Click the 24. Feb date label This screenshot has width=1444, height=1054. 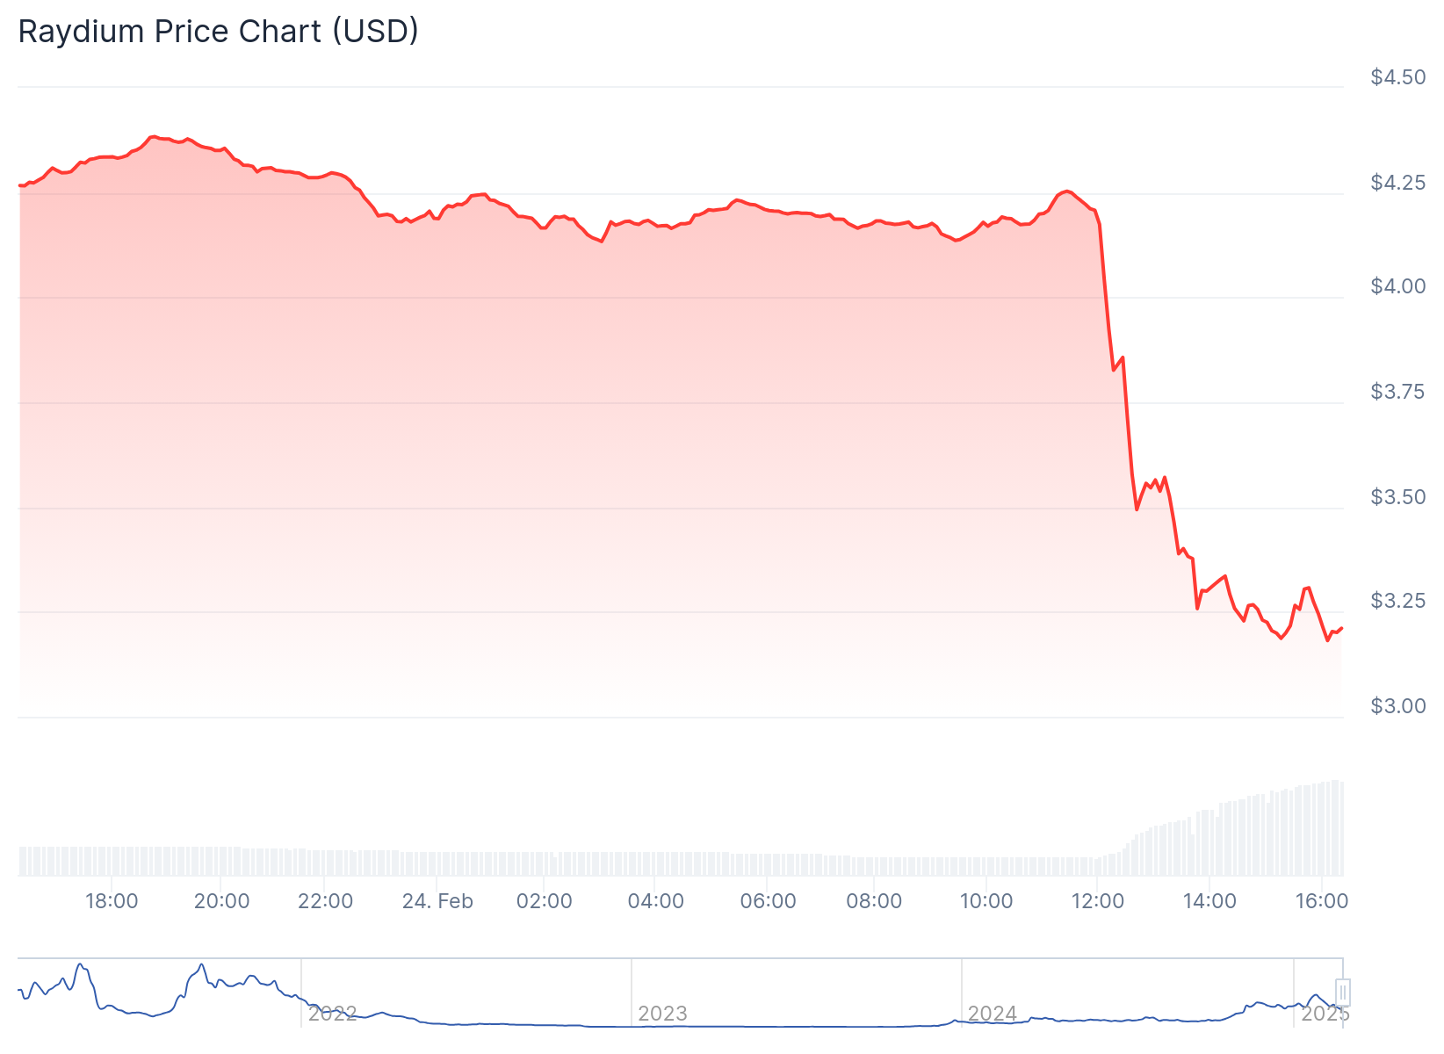[x=437, y=901]
